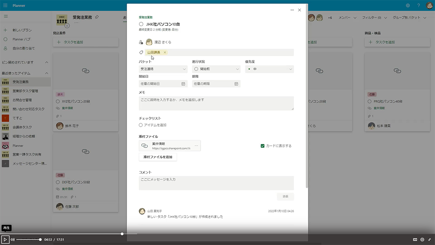Click 添付ファイルを追加 button
This screenshot has width=435, height=245.
[x=157, y=157]
